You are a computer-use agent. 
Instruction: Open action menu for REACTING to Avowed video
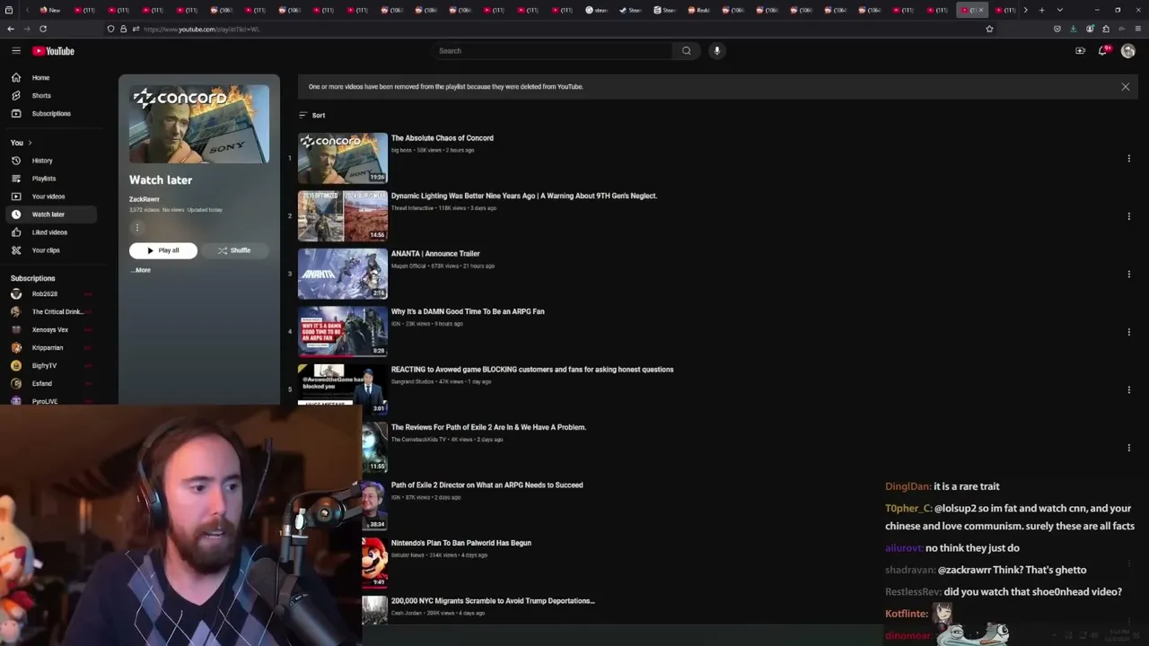tap(1129, 390)
